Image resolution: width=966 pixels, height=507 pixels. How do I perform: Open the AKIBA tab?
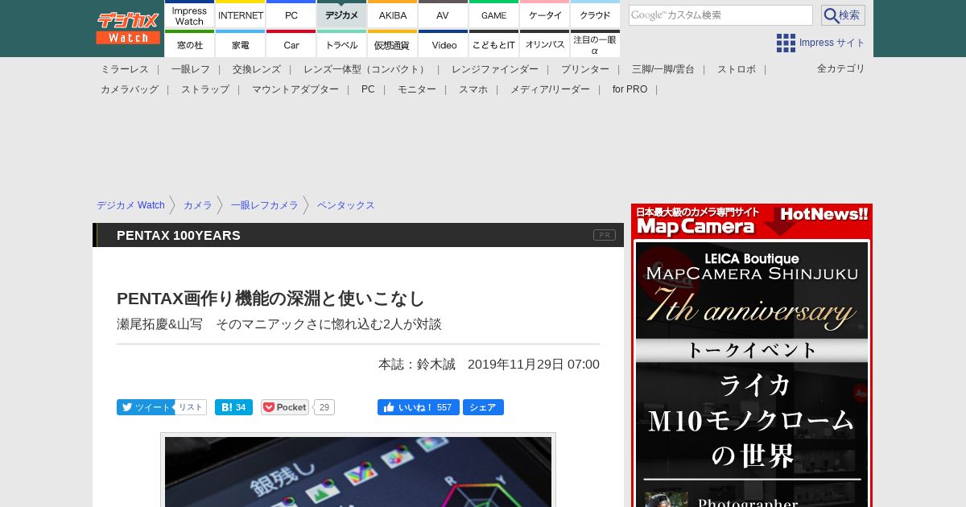point(393,14)
